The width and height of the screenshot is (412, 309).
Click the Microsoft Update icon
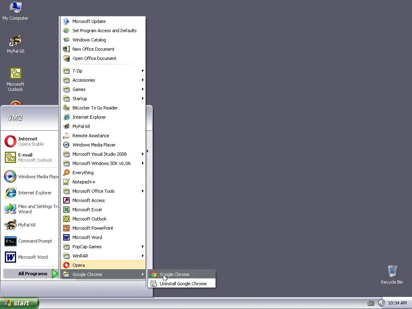tap(66, 21)
